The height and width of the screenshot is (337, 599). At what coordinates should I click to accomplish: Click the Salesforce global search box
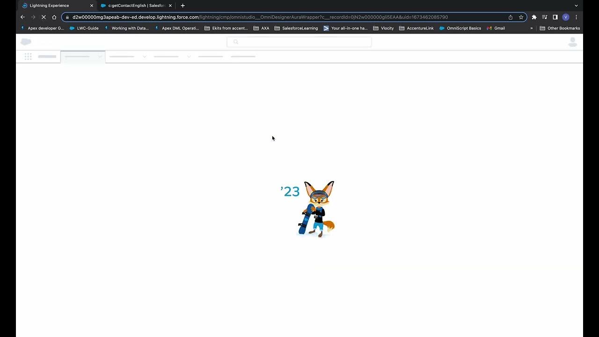pos(299,42)
